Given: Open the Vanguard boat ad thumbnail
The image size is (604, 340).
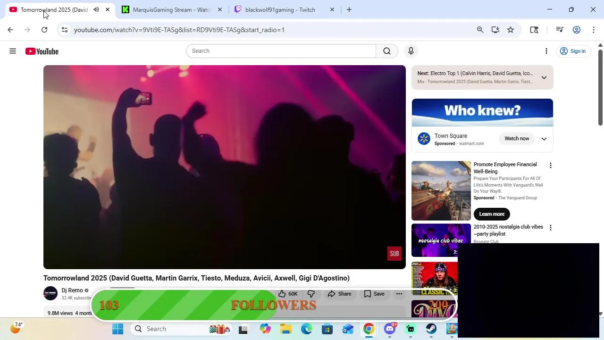Looking at the screenshot, I should (441, 191).
